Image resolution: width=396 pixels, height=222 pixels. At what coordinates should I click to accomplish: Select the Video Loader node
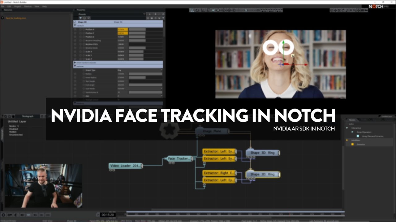126,166
